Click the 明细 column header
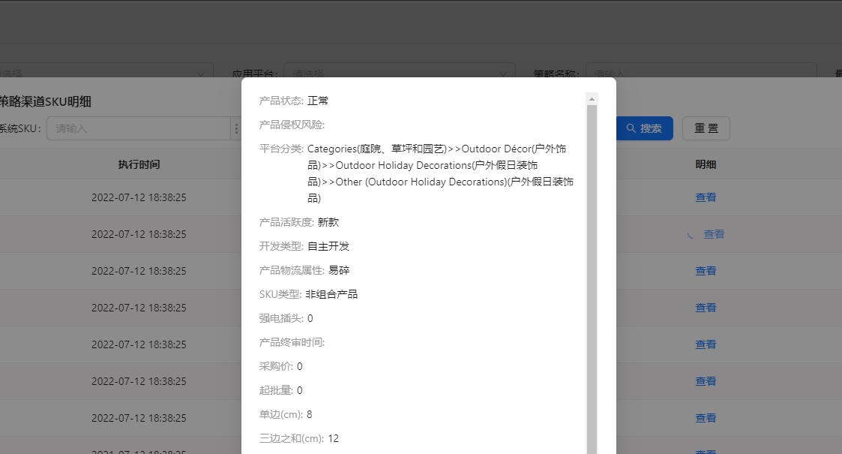 click(x=706, y=164)
